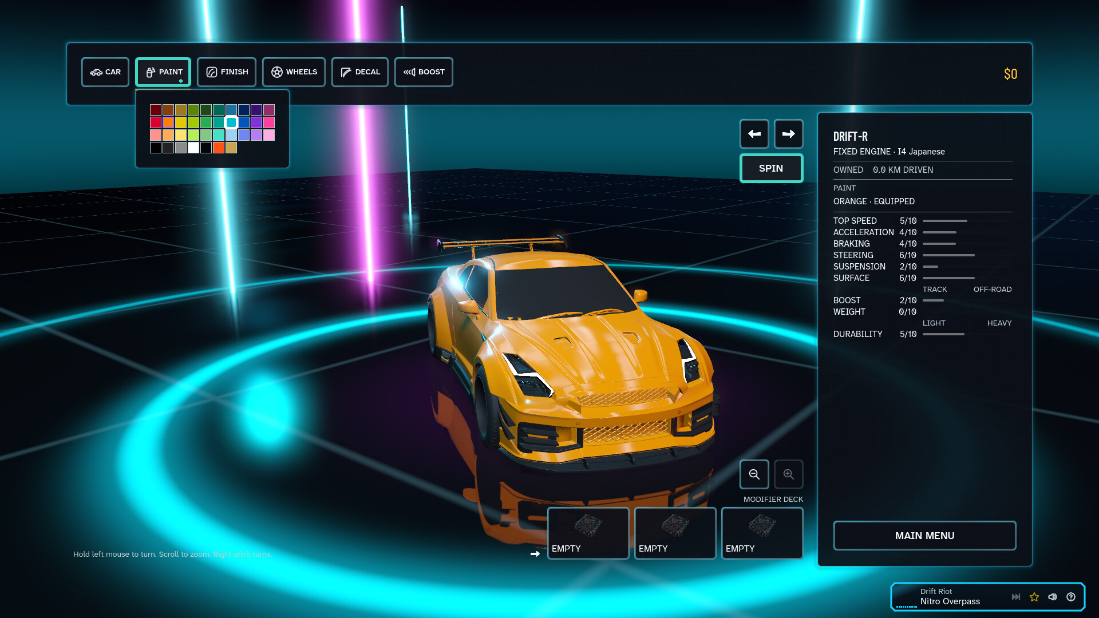Image resolution: width=1099 pixels, height=618 pixels.
Task: Zoom out the car view
Action: (754, 474)
